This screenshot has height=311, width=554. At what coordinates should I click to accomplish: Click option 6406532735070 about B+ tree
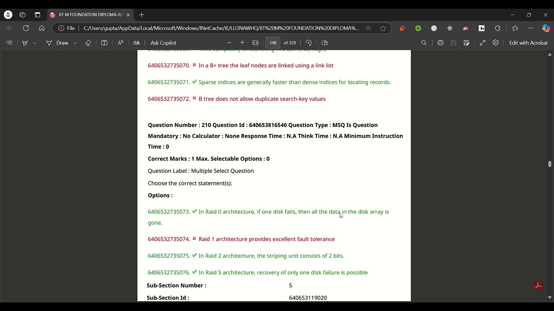[x=241, y=66]
